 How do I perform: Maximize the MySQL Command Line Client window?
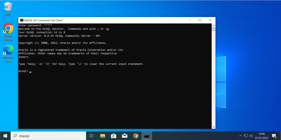200,20
